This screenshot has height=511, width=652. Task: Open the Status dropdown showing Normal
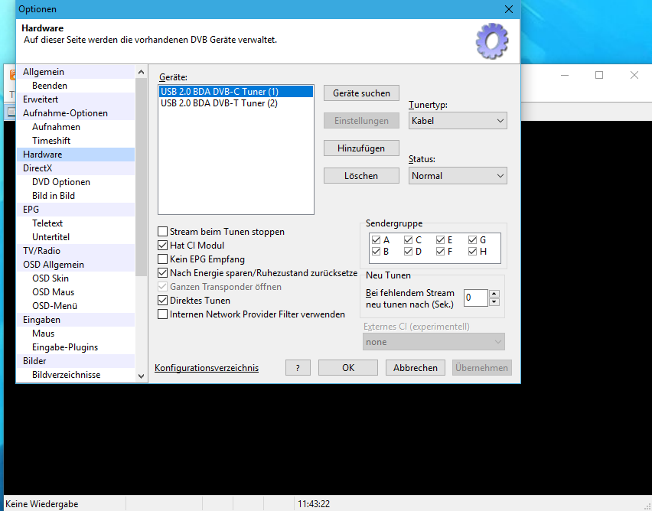tap(458, 176)
